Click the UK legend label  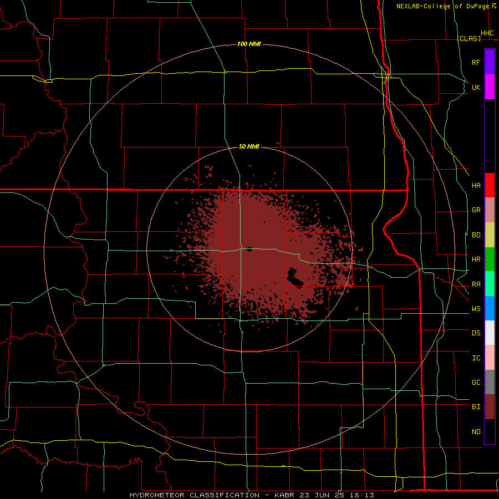pyautogui.click(x=476, y=87)
